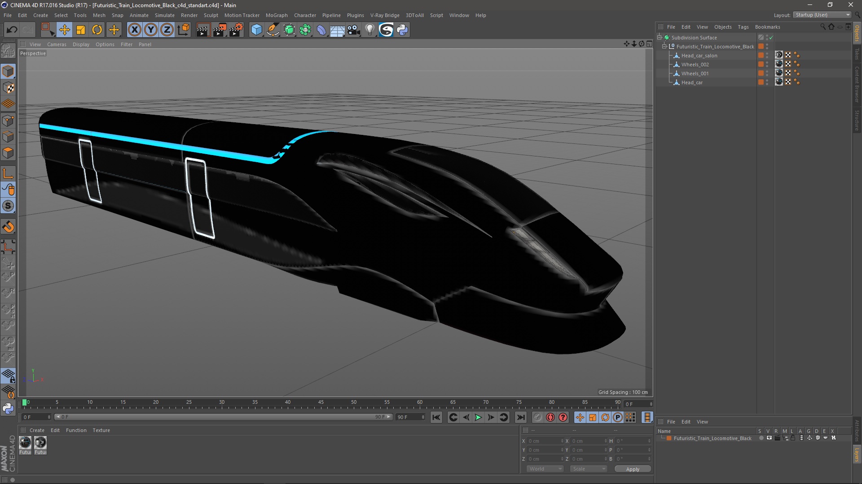Viewport: 862px width, 484px height.
Task: Click the X position input field
Action: 545,441
